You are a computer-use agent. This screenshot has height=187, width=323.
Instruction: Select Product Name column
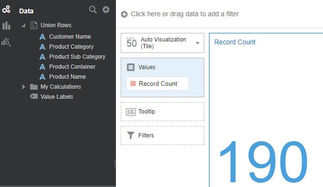67,77
